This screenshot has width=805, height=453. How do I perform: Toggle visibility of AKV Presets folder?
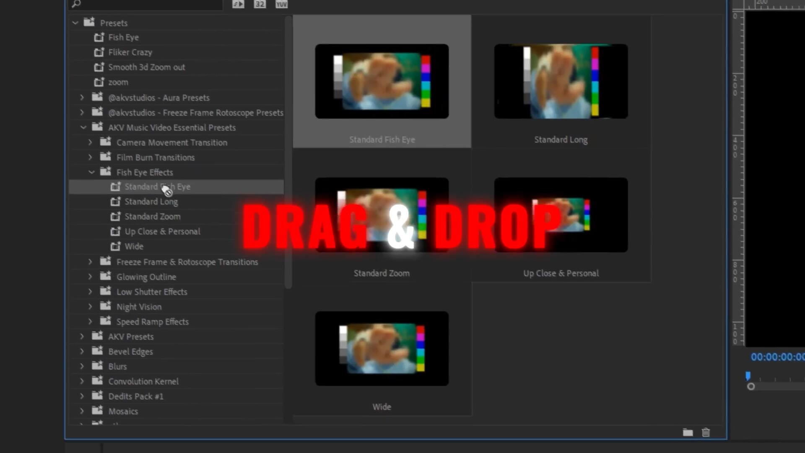pyautogui.click(x=82, y=336)
